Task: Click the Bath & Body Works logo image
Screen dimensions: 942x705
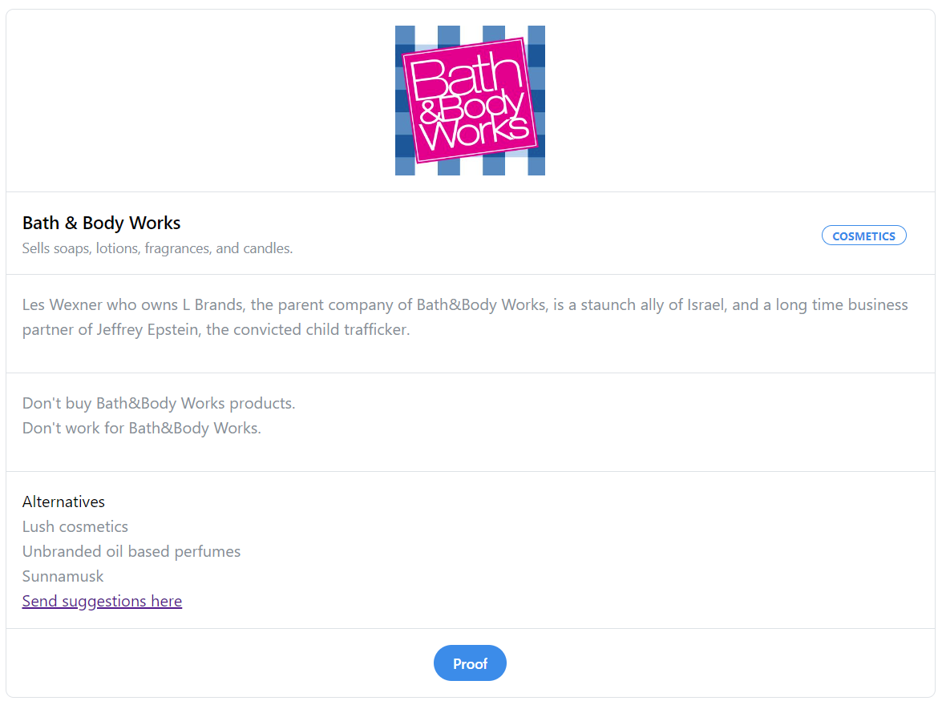Action: tap(470, 99)
